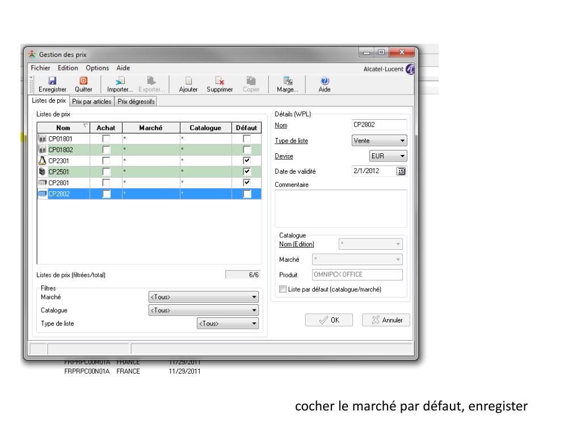The height and width of the screenshot is (436, 581).
Task: Open the Options menu
Action: (x=92, y=68)
